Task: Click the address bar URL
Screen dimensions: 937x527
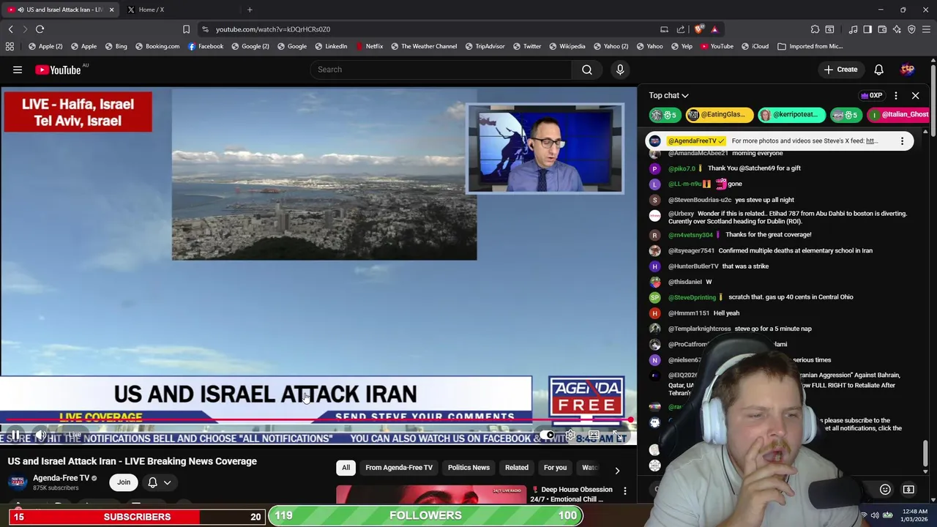Action: (x=273, y=29)
